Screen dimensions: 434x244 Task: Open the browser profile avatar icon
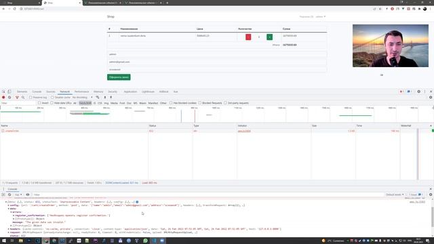pyautogui.click(x=425, y=9)
